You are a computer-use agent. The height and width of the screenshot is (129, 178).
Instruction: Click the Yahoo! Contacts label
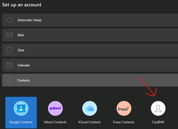[55, 122]
